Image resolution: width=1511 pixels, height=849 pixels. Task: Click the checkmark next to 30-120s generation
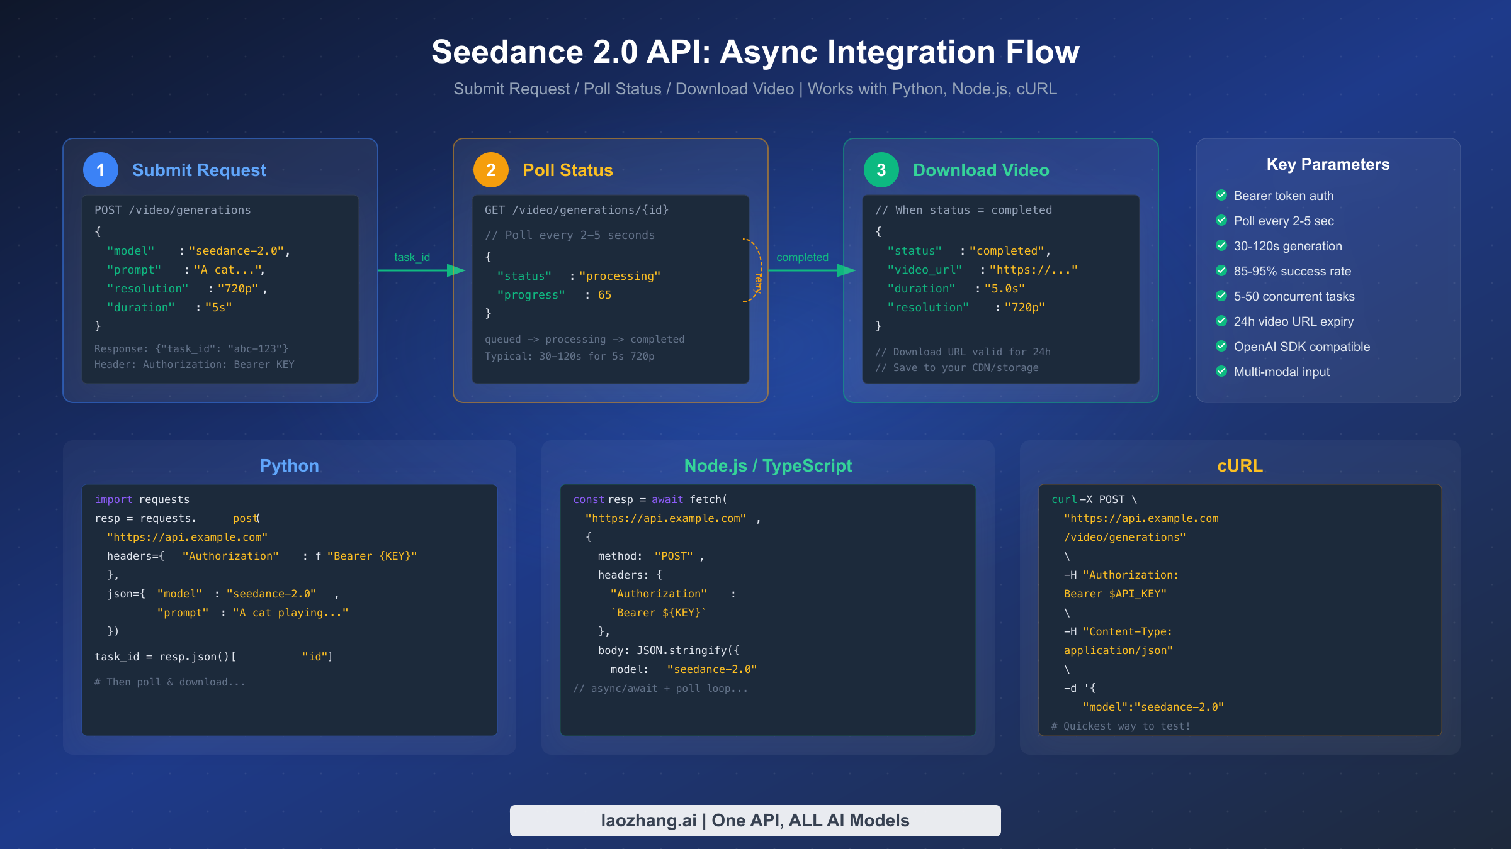(x=1222, y=246)
